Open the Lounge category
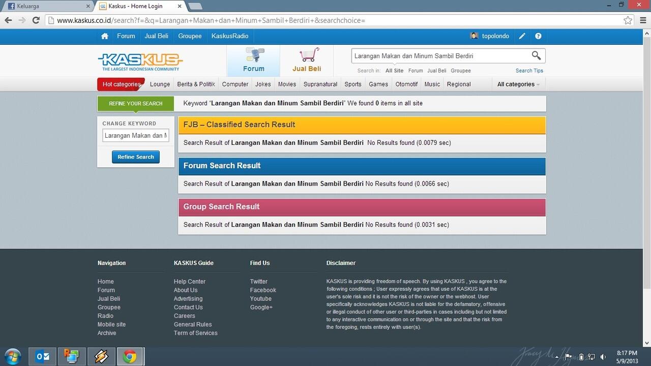This screenshot has width=651, height=366. tap(160, 84)
